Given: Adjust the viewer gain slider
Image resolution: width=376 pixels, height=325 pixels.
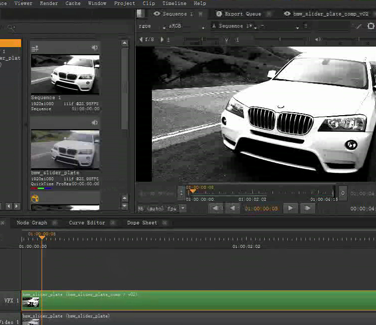Looking at the screenshot, I should click(x=201, y=39).
